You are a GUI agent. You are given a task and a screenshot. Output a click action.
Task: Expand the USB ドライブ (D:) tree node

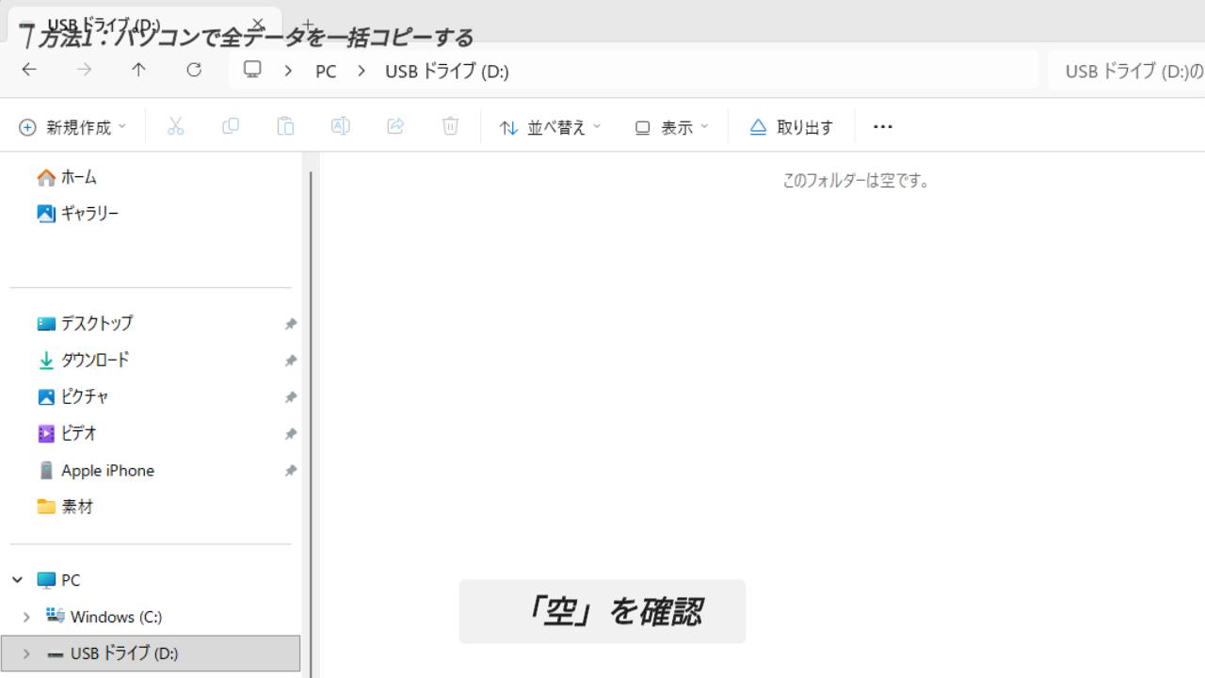(26, 654)
